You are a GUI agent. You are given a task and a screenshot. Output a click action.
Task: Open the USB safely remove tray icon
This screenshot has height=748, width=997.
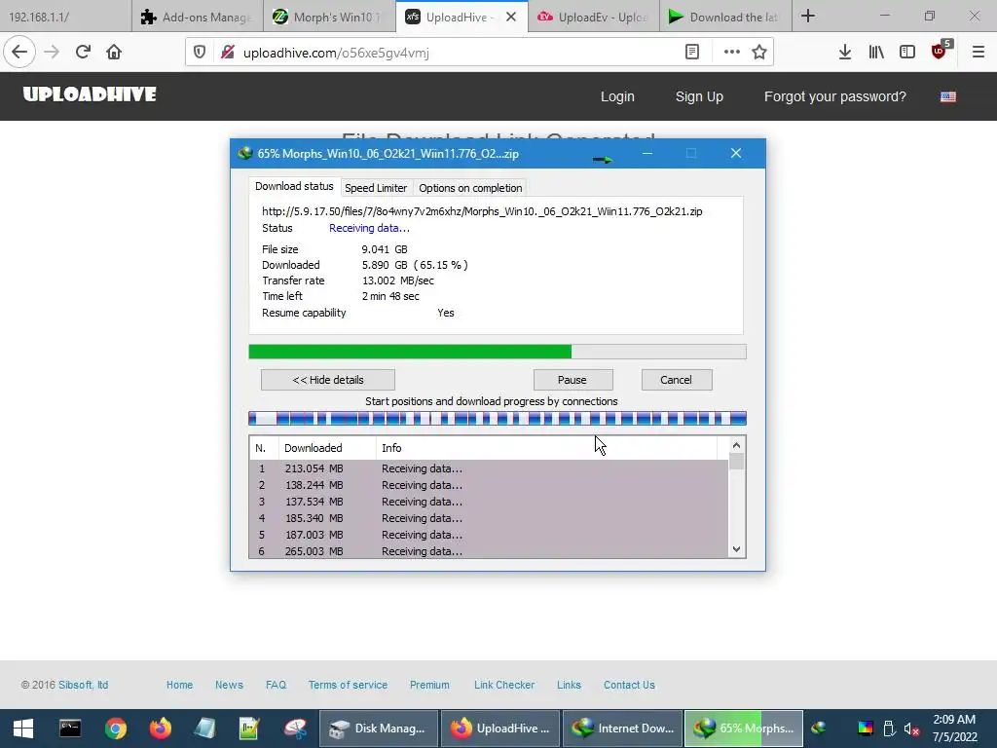(x=889, y=729)
